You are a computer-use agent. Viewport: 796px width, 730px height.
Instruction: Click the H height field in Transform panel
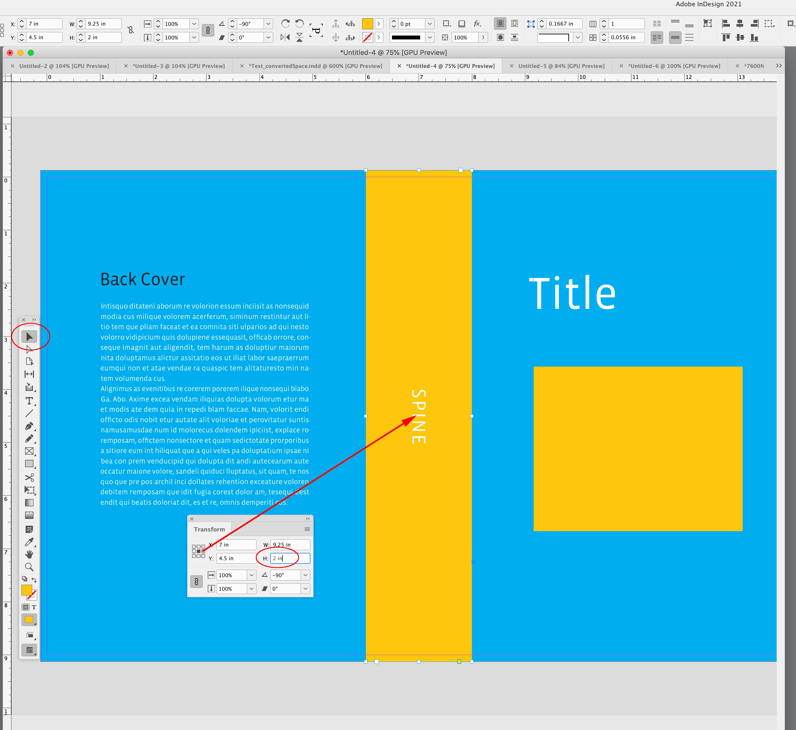[x=290, y=558]
